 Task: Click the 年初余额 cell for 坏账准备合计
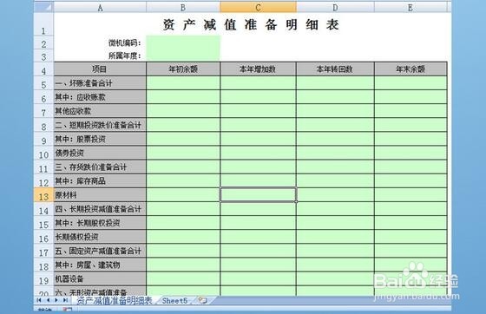coord(183,83)
